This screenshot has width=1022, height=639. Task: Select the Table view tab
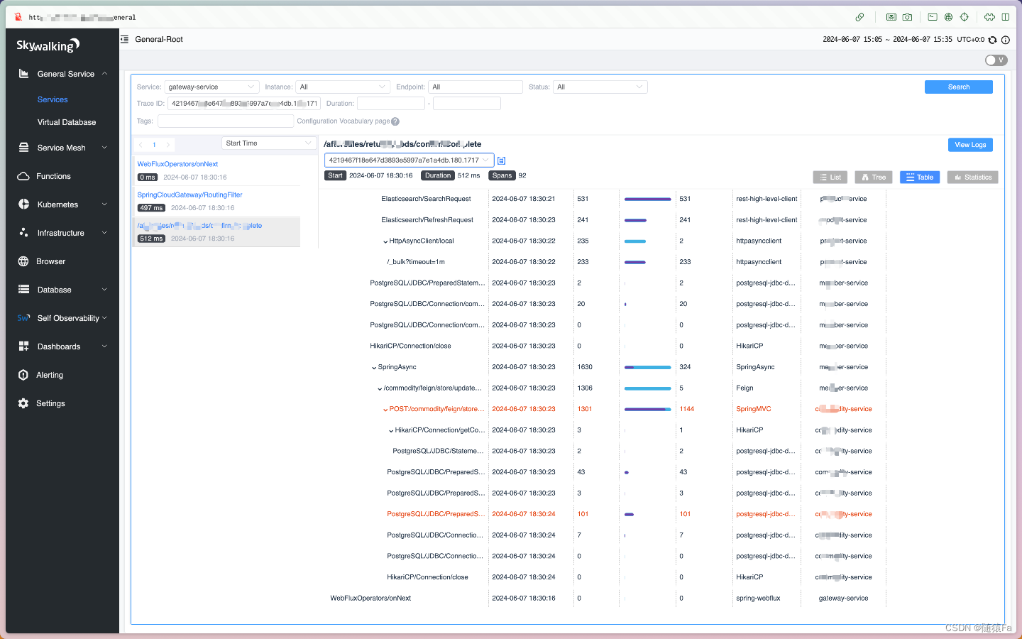click(920, 177)
